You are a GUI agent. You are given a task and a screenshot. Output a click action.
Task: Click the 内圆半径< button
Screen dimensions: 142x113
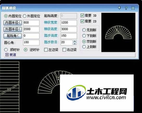tap(13, 23)
